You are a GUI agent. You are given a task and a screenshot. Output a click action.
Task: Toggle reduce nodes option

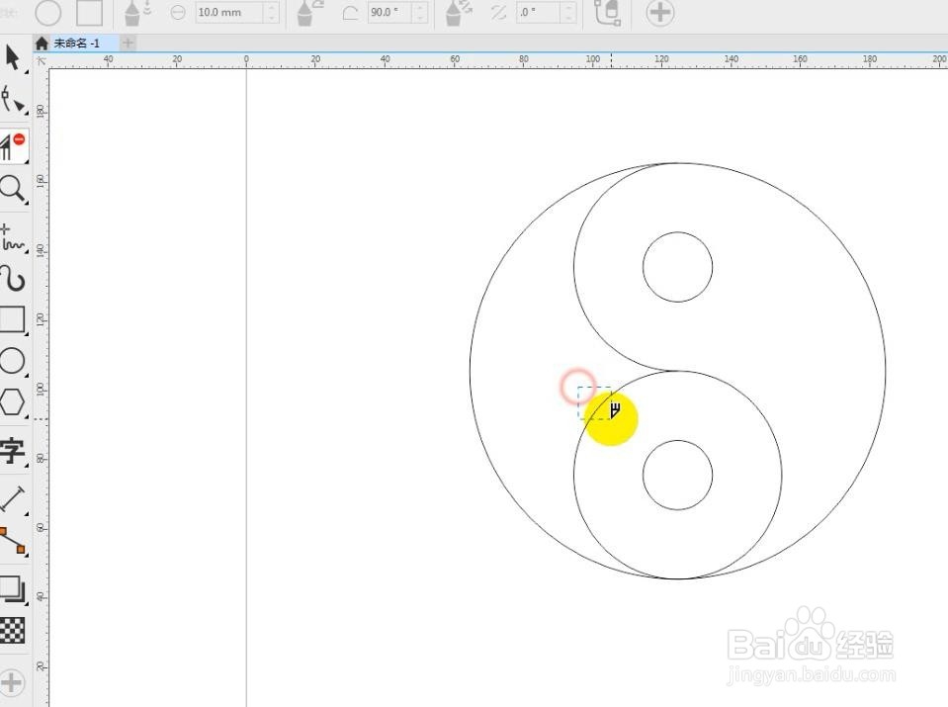pos(608,12)
